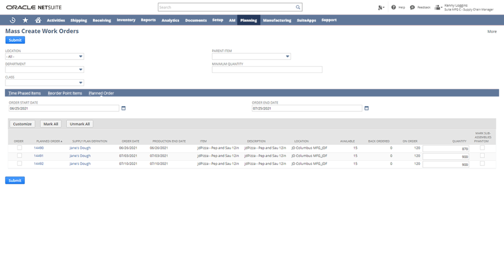
Task: Open the Order Start Date calendar picker
Action: 123,109
